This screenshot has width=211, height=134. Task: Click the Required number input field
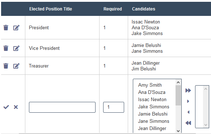coord(114,107)
